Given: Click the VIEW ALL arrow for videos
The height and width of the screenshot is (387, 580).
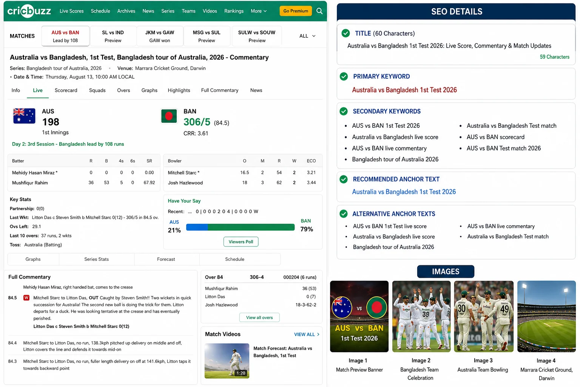Looking at the screenshot, I should (x=318, y=334).
